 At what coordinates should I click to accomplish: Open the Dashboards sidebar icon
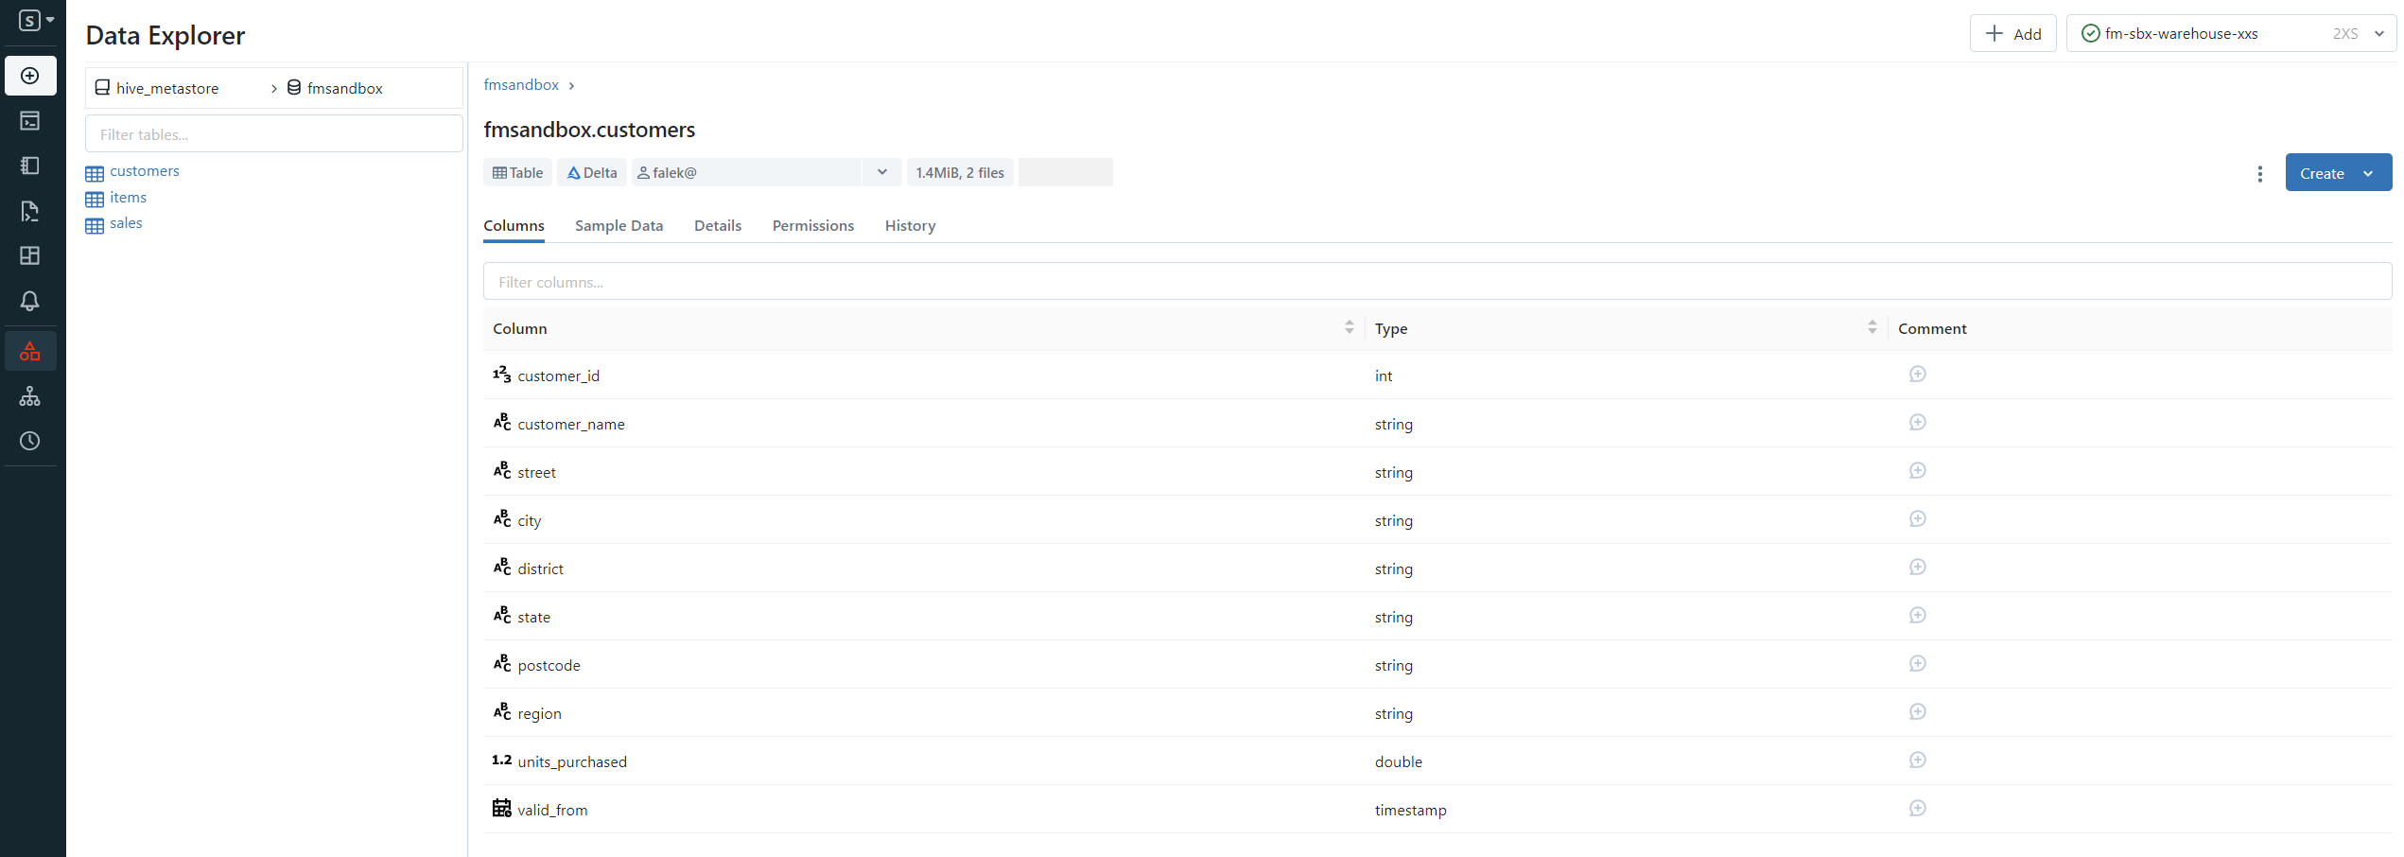pos(30,255)
